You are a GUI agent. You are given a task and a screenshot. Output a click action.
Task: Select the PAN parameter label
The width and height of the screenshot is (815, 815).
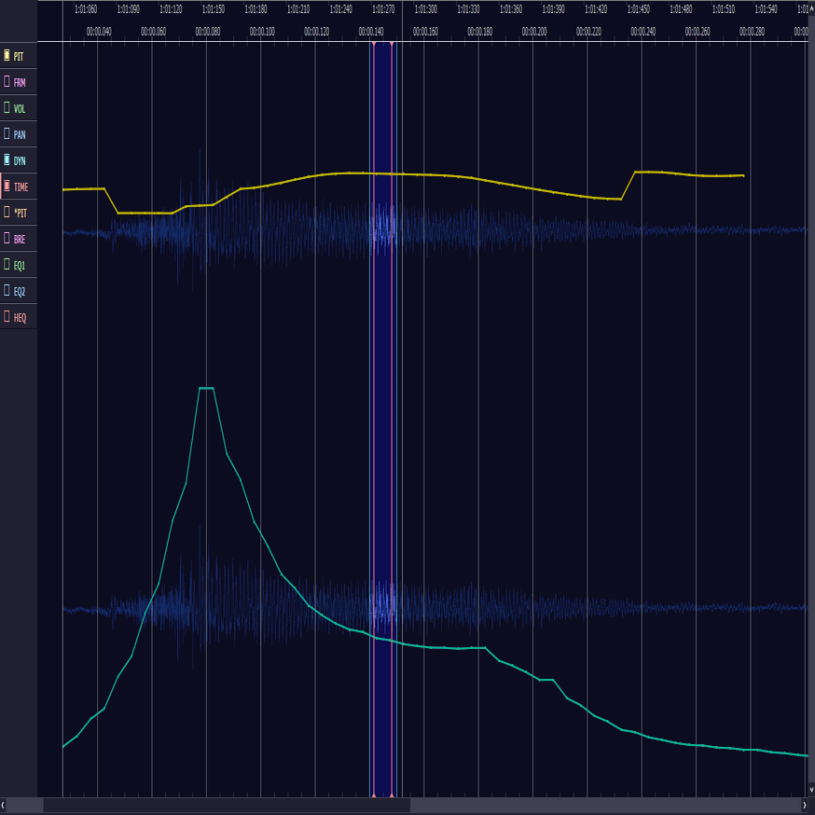point(20,134)
